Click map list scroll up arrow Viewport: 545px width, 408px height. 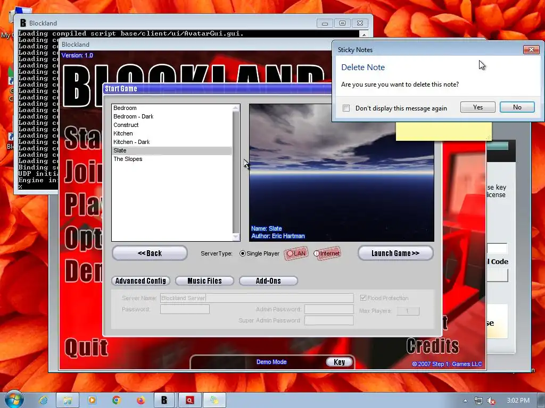[x=236, y=108]
